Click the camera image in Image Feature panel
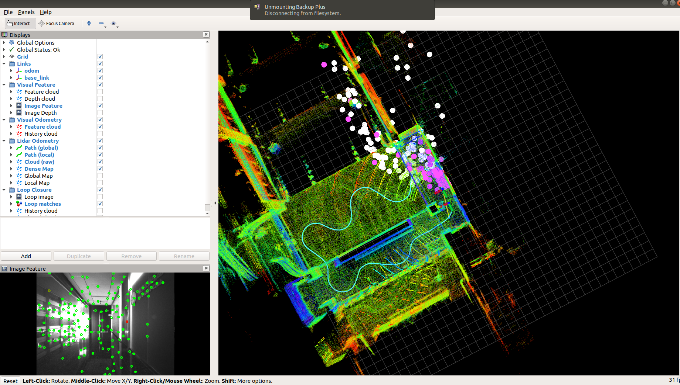 (x=105, y=324)
